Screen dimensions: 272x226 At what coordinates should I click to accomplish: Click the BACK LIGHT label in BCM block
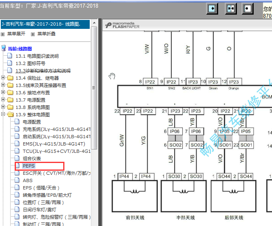tap(192, 88)
